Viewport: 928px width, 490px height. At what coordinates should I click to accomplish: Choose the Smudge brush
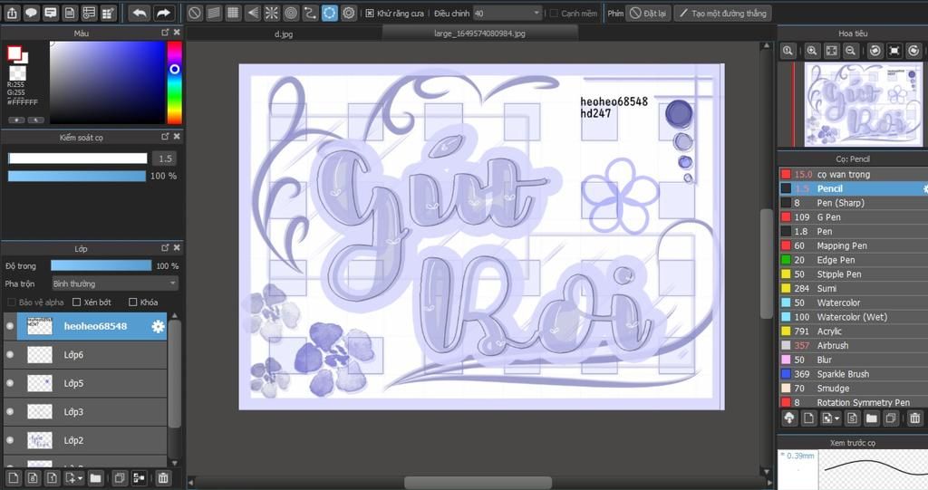(x=853, y=389)
